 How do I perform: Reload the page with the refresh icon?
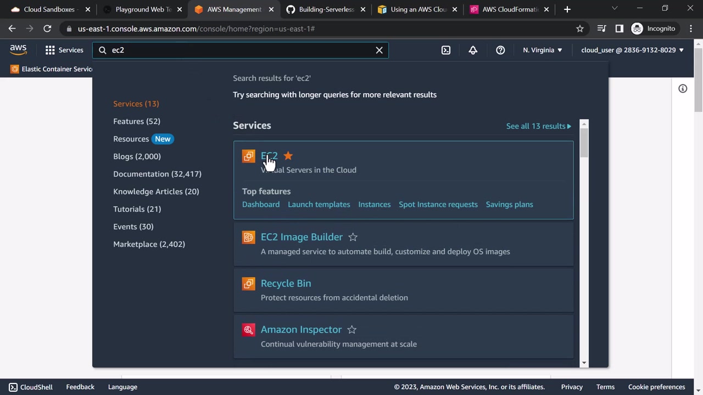coord(47,29)
